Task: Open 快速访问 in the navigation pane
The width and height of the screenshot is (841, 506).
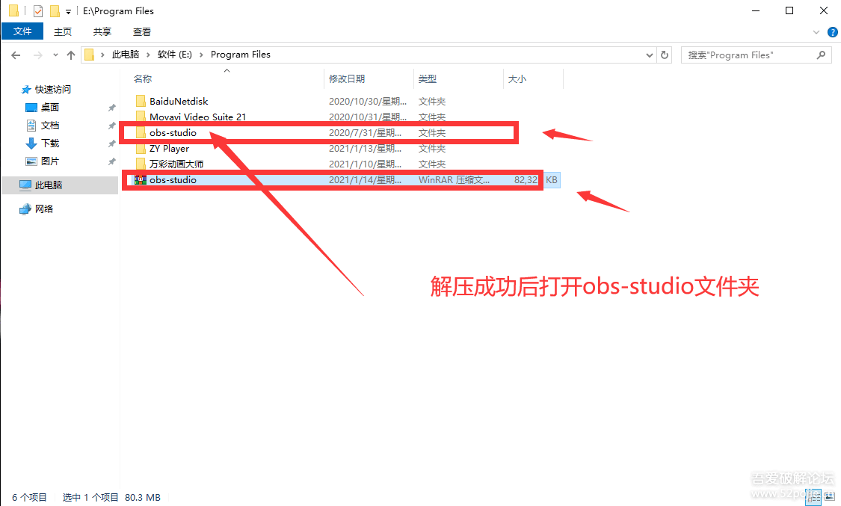Action: (52, 90)
